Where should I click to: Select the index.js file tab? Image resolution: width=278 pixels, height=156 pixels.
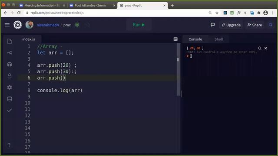[x=29, y=39]
